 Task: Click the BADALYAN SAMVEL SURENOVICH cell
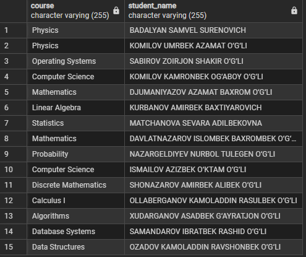[x=213, y=30]
